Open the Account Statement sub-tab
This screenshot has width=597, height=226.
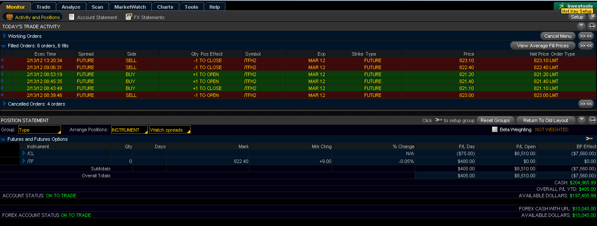[x=92, y=17]
